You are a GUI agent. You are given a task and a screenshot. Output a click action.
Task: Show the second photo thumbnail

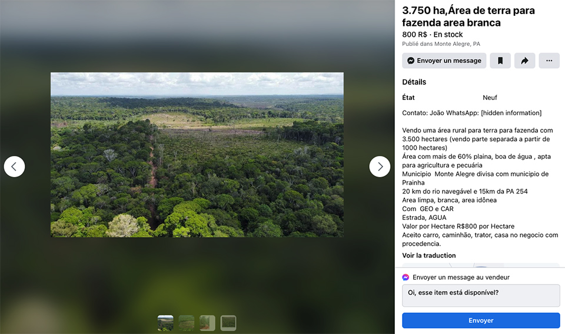click(187, 323)
